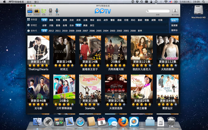Sort by 按评分 rating
Screen dimensions: 208x130
click(x=174, y=30)
